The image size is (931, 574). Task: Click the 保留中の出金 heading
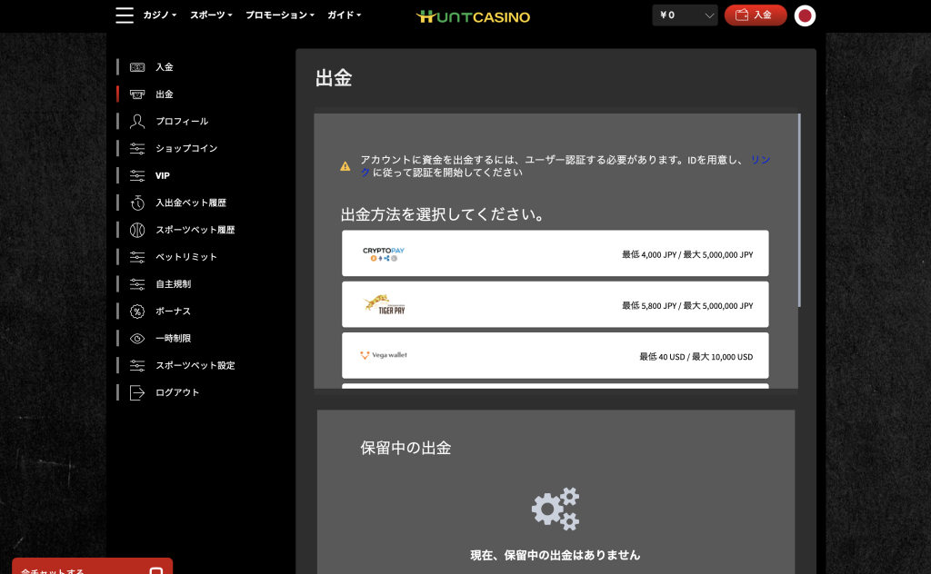[x=405, y=448]
